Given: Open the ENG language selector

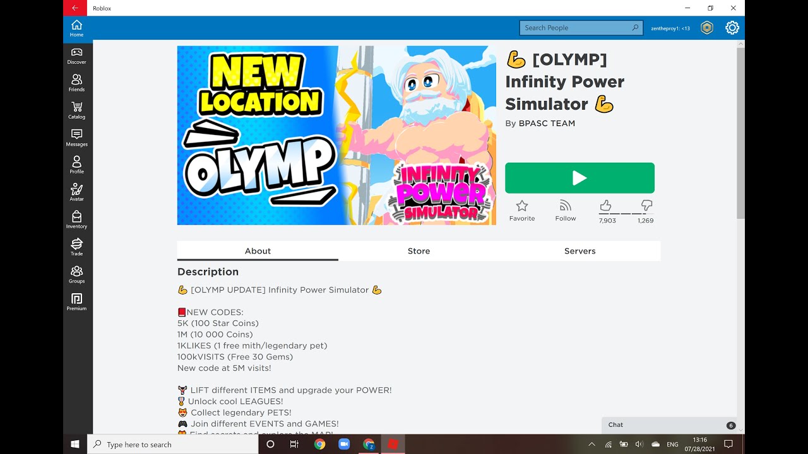Looking at the screenshot, I should point(673,444).
